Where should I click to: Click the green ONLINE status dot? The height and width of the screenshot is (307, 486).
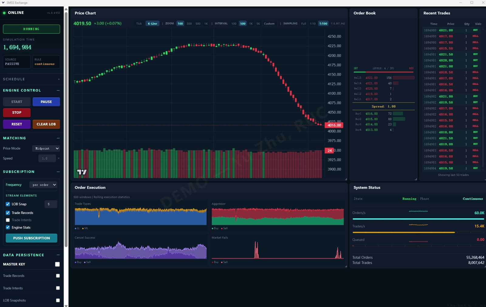pyautogui.click(x=4, y=13)
